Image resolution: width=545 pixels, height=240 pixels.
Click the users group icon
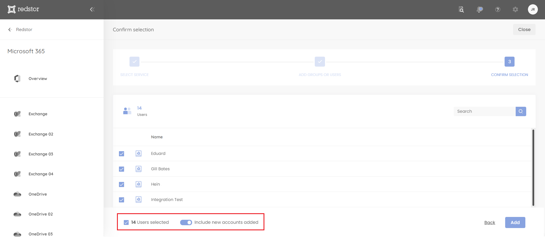click(127, 111)
